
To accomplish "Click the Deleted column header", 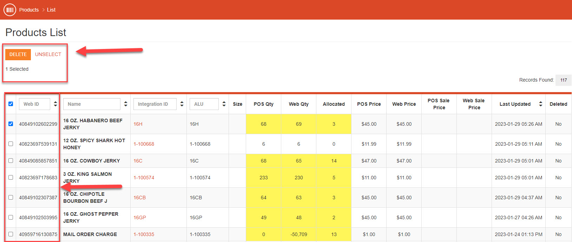I will [558, 104].
